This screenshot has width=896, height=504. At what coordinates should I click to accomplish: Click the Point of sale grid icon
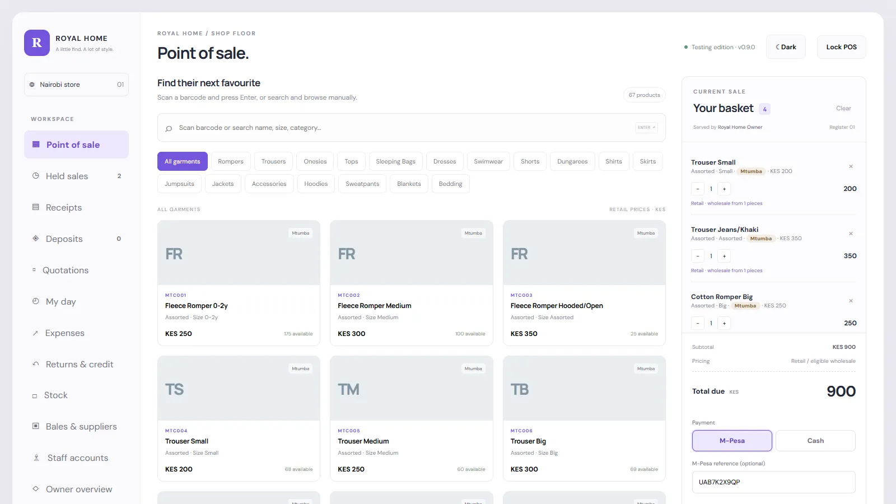click(36, 144)
